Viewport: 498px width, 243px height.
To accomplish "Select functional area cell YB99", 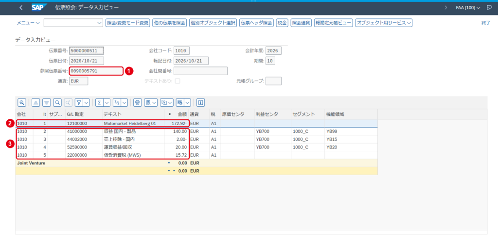I will click(351, 131).
